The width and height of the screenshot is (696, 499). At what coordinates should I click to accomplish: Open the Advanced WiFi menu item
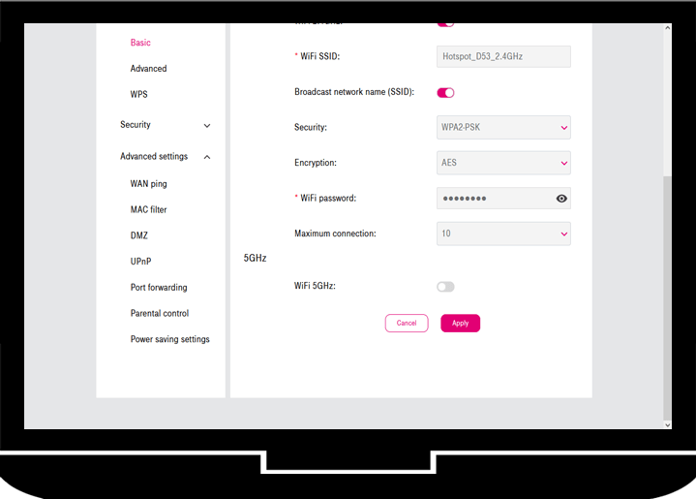148,69
